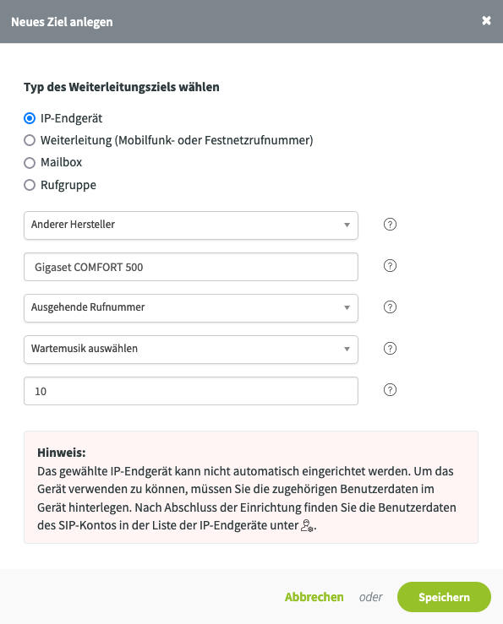The height and width of the screenshot is (624, 503).
Task: Click the user settings icon in the Hinweis
Action: click(307, 526)
